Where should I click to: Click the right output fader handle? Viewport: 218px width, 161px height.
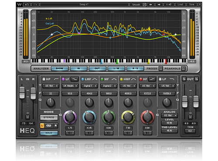pos(196,102)
